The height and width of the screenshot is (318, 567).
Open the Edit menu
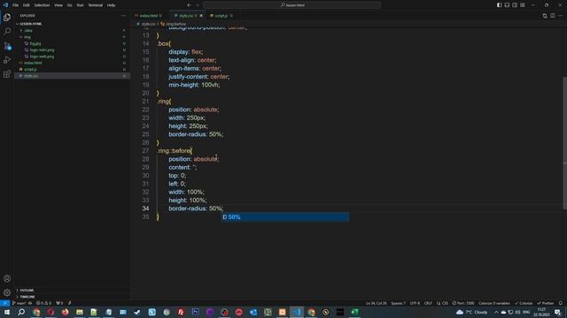26,5
